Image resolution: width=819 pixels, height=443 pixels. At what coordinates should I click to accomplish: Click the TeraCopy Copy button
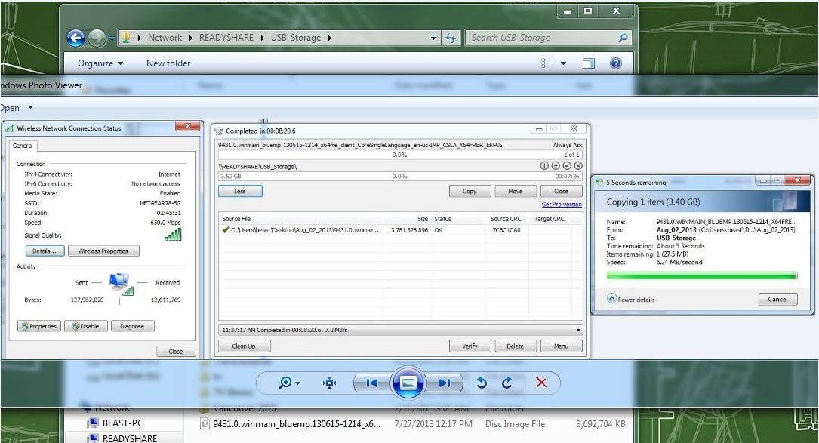[470, 191]
